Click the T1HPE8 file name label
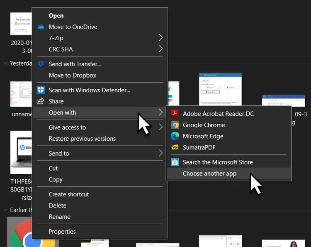This screenshot has width=311, height=247. (21, 189)
